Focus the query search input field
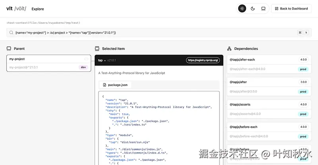 point(159,32)
